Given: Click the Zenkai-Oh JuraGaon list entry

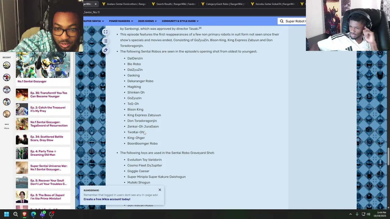Looking at the screenshot, I should 143,127.
